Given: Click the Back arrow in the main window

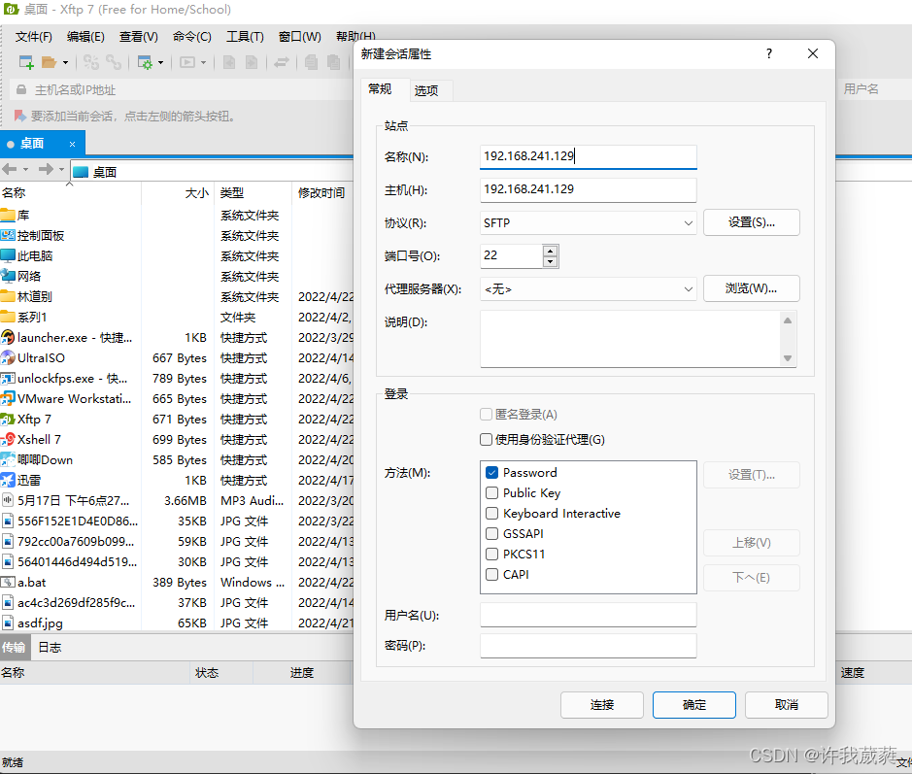Looking at the screenshot, I should [x=10, y=169].
